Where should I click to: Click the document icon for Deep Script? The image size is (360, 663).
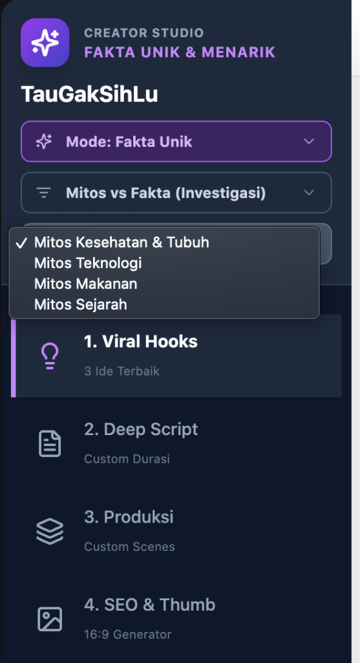[50, 444]
